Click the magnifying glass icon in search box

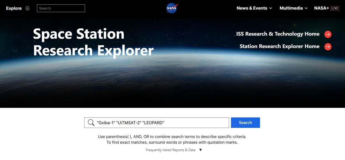click(x=91, y=123)
